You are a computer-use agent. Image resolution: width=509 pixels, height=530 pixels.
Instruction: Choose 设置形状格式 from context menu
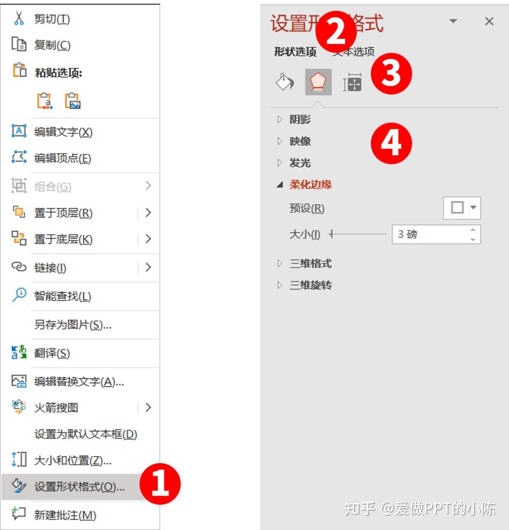click(x=80, y=487)
